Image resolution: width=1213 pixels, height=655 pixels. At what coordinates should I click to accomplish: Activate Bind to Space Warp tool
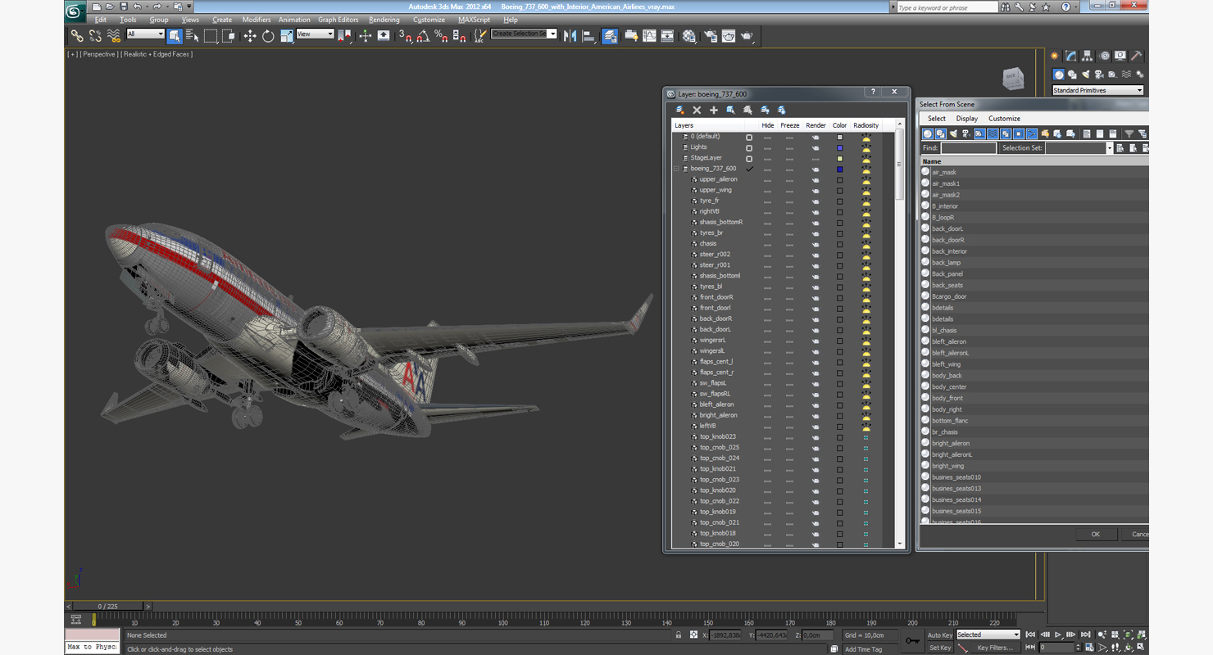click(x=114, y=36)
